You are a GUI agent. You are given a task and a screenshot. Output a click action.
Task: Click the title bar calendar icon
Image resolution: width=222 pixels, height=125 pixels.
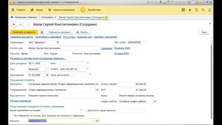click(x=172, y=2)
